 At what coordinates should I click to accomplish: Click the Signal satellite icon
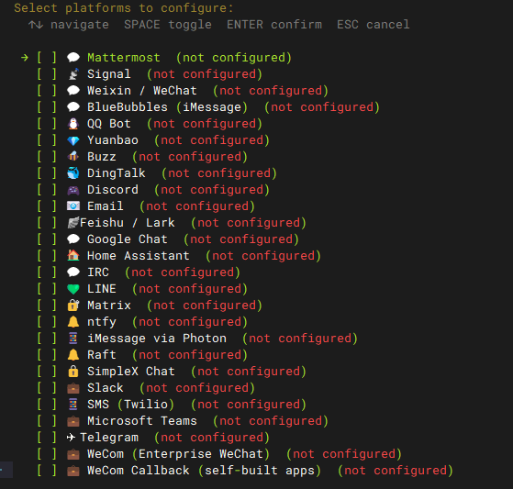point(73,74)
